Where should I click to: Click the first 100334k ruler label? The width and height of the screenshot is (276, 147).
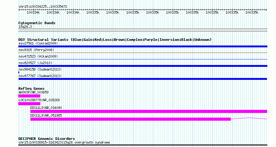[x=33, y=13]
